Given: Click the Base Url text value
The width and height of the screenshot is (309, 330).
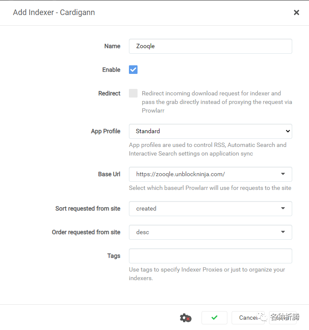Looking at the screenshot, I should 181,174.
